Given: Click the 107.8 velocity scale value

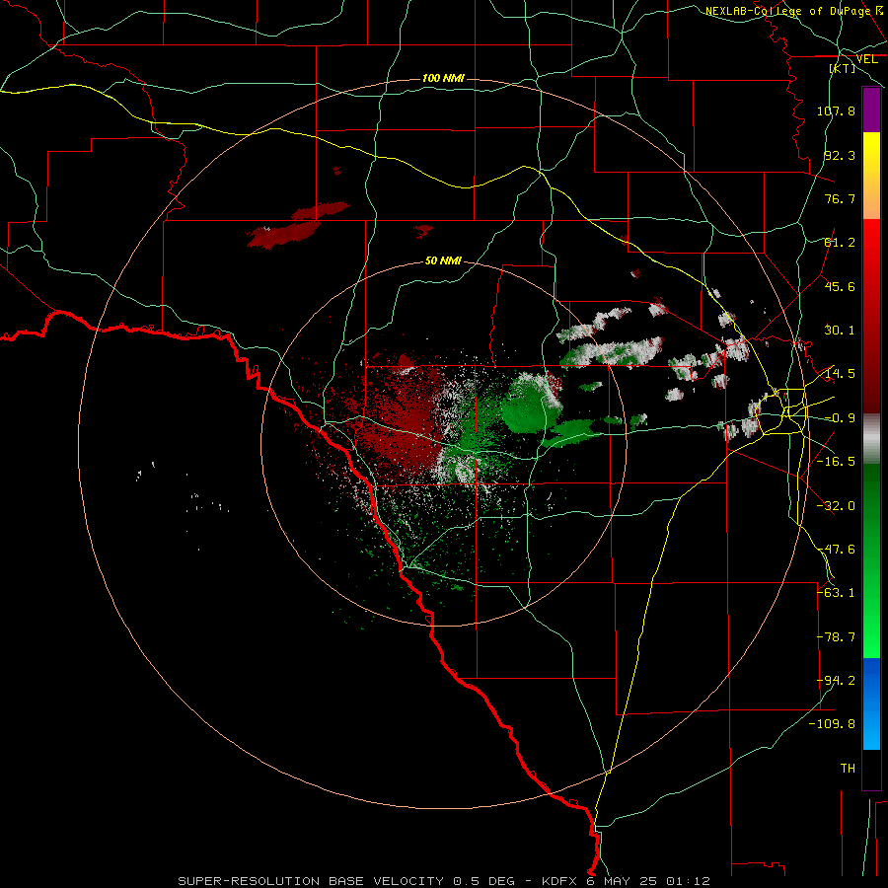Looking at the screenshot, I should 836,111.
